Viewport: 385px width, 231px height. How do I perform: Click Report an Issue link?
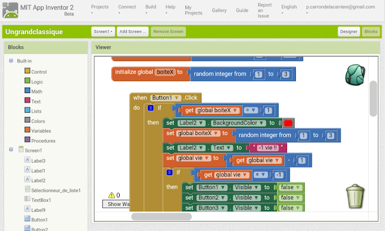tap(265, 10)
